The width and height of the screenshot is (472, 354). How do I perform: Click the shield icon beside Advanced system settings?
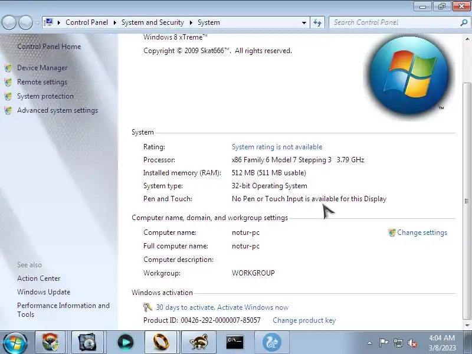click(8, 110)
